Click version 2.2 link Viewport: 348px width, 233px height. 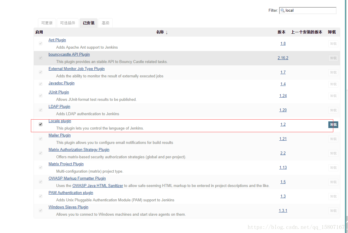point(283,153)
